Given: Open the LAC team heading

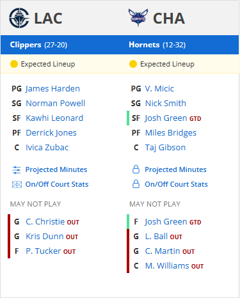Looking at the screenshot, I should [48, 19].
